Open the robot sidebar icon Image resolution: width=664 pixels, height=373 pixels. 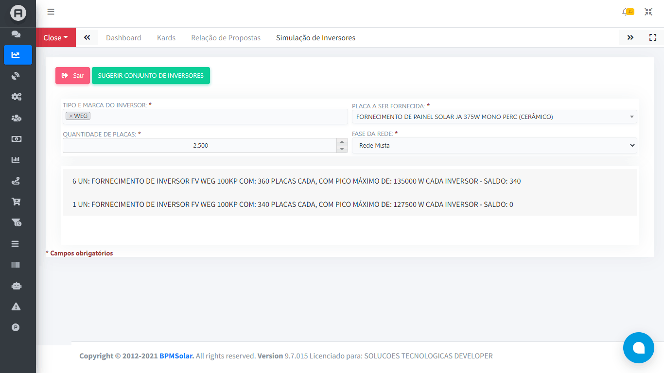coord(16,286)
